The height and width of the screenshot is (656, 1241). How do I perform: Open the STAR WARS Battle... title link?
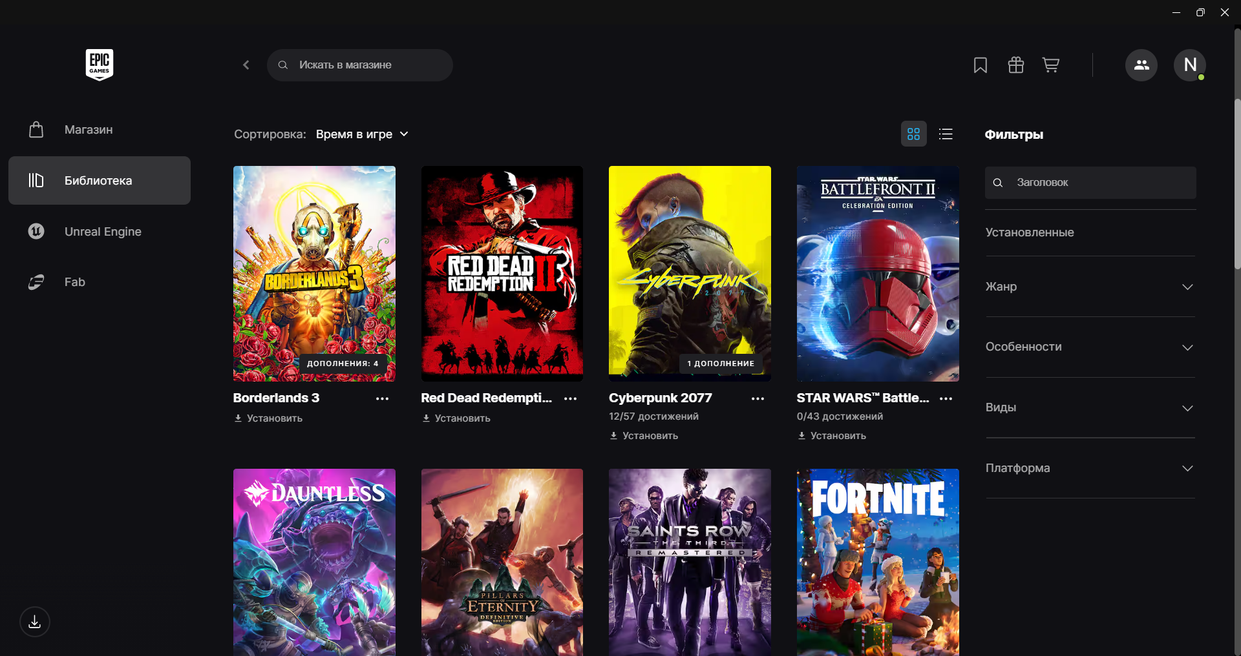(863, 398)
